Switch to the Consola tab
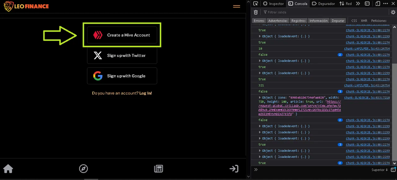This screenshot has height=180, width=397. click(x=298, y=4)
